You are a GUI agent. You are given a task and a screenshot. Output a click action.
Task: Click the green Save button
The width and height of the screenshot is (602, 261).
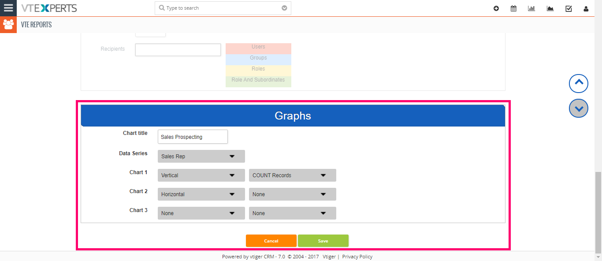(323, 241)
